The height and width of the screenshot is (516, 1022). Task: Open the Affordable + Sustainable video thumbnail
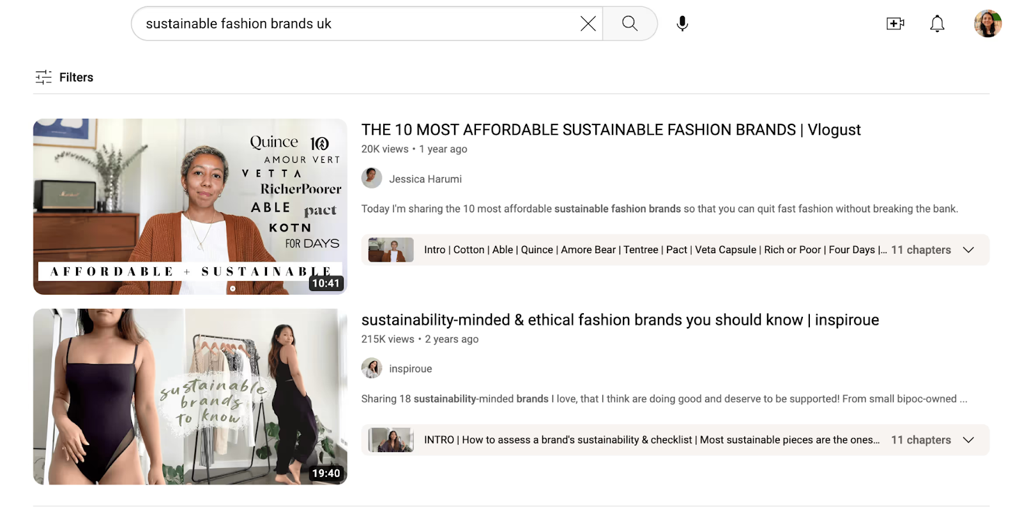click(190, 207)
